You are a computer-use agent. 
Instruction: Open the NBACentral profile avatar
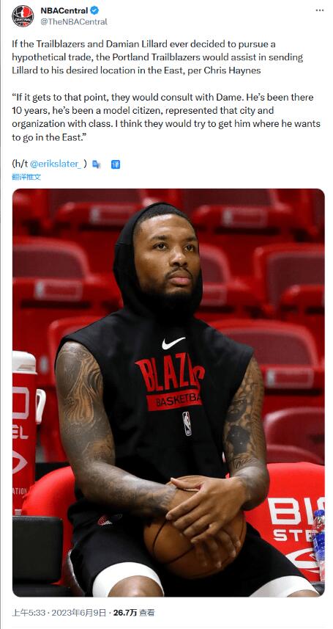pos(23,16)
